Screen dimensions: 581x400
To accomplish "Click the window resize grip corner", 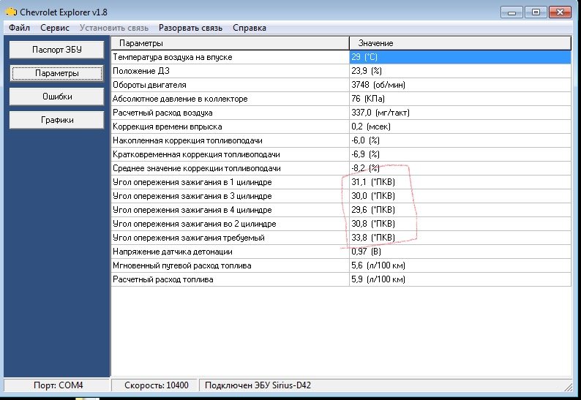I will point(568,387).
